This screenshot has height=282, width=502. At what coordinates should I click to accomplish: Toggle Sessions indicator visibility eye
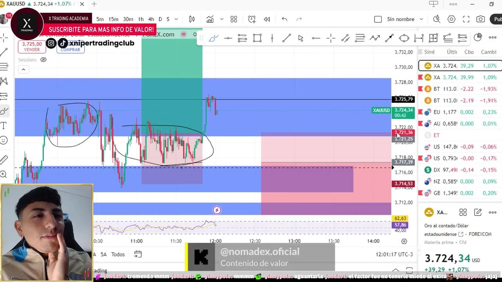click(44, 60)
